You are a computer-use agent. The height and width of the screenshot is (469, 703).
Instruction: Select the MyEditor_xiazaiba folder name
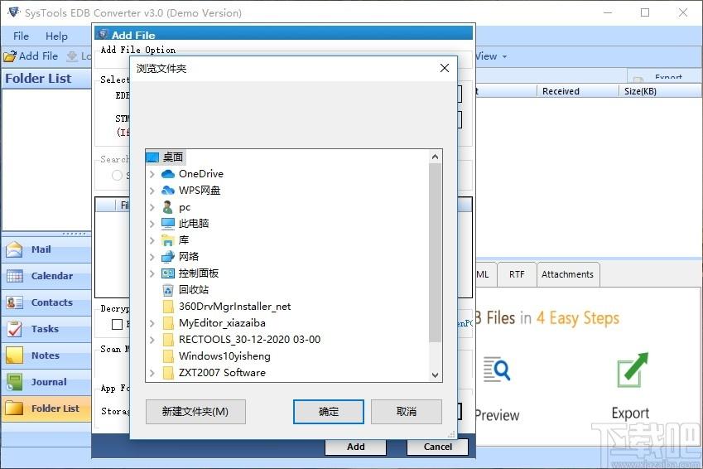point(222,322)
